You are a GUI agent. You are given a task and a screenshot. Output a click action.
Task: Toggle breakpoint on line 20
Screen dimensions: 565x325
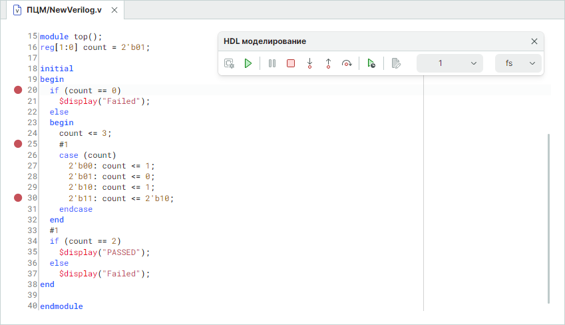[x=18, y=90]
